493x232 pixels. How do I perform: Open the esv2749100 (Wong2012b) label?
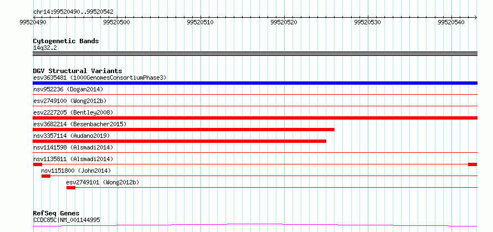70,101
